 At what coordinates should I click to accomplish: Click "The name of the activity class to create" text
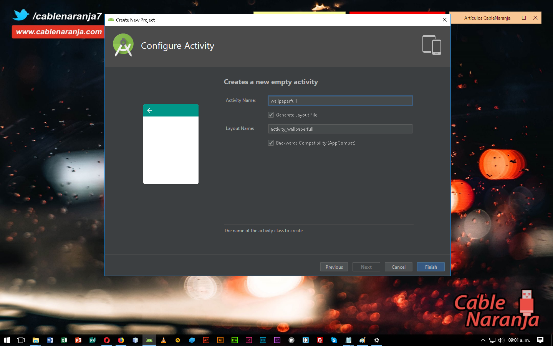[263, 231]
